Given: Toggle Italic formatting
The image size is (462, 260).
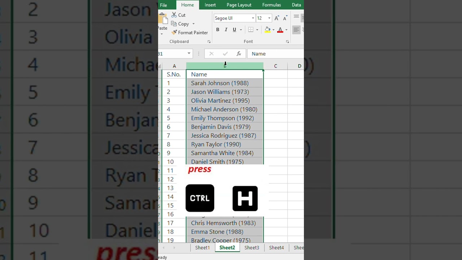Looking at the screenshot, I should [226, 30].
